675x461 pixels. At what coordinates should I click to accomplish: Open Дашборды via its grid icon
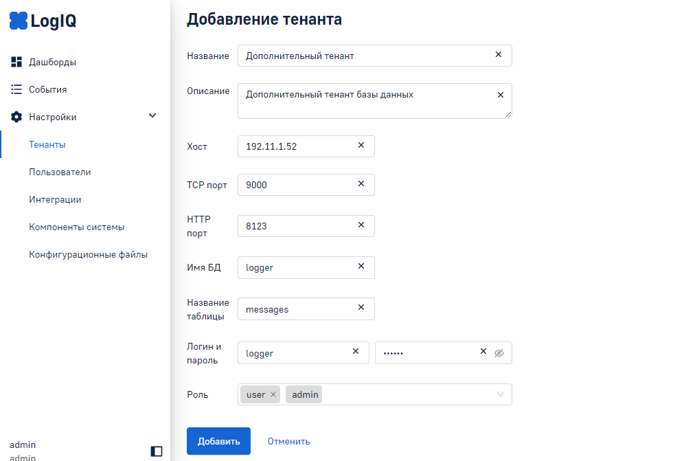click(17, 62)
